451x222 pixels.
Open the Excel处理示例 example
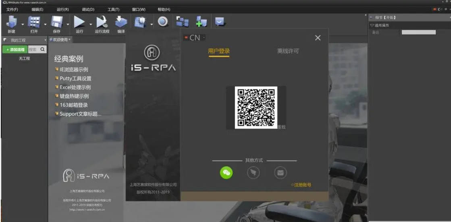click(x=75, y=88)
